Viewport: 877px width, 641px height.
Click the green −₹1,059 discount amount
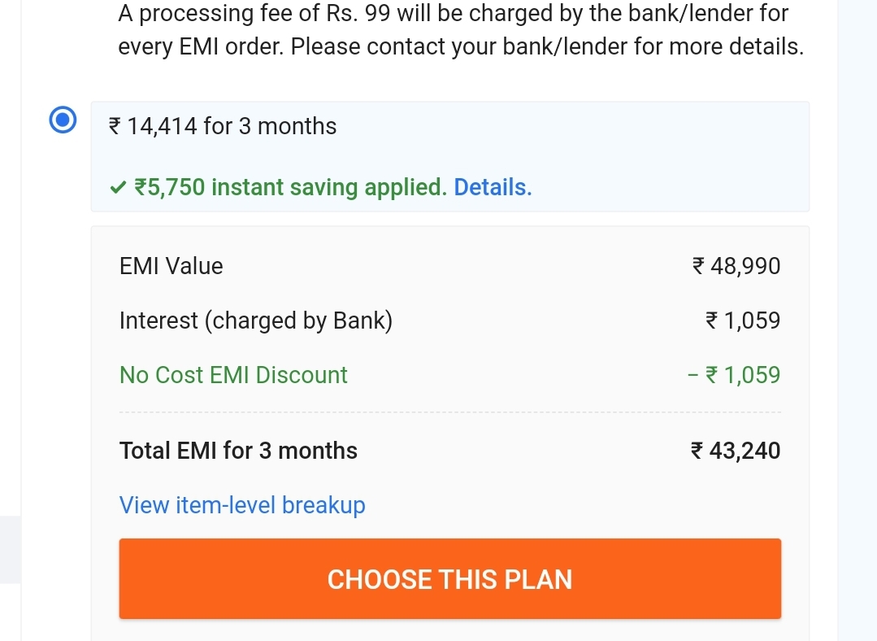734,375
